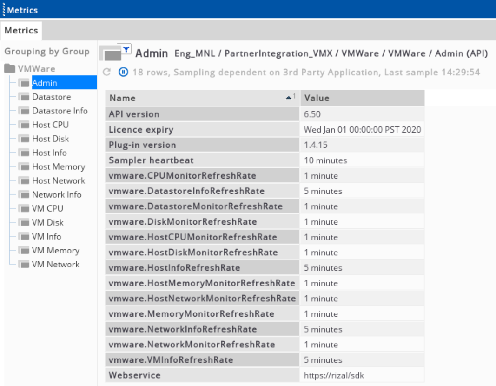
Task: Click the licence expiry date value
Action: pyautogui.click(x=363, y=129)
